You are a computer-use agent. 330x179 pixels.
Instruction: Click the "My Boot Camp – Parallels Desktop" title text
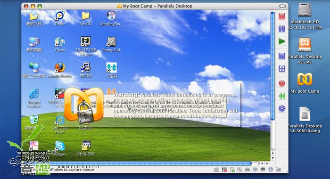coord(157,6)
